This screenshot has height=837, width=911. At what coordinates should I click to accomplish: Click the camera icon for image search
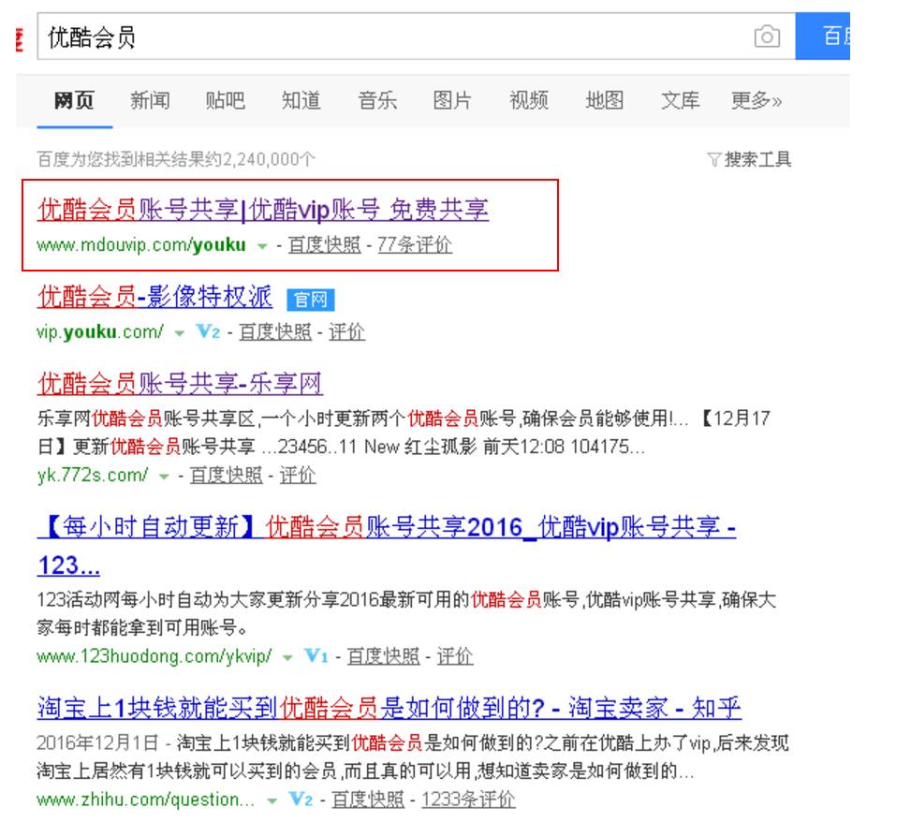click(x=768, y=37)
